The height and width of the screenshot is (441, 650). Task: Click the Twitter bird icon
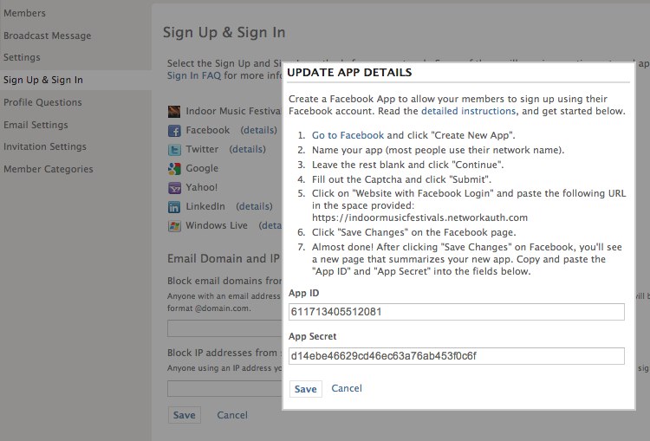pos(174,150)
